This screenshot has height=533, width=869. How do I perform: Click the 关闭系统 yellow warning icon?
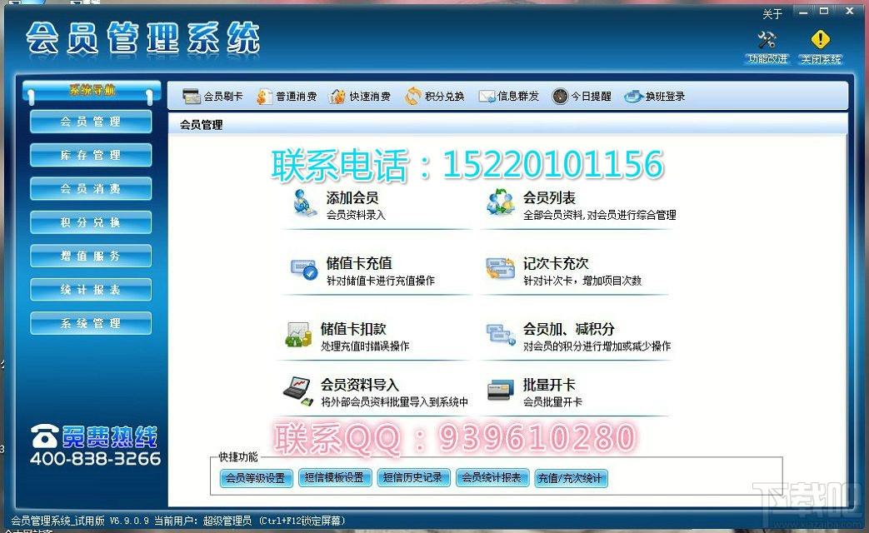tap(820, 39)
